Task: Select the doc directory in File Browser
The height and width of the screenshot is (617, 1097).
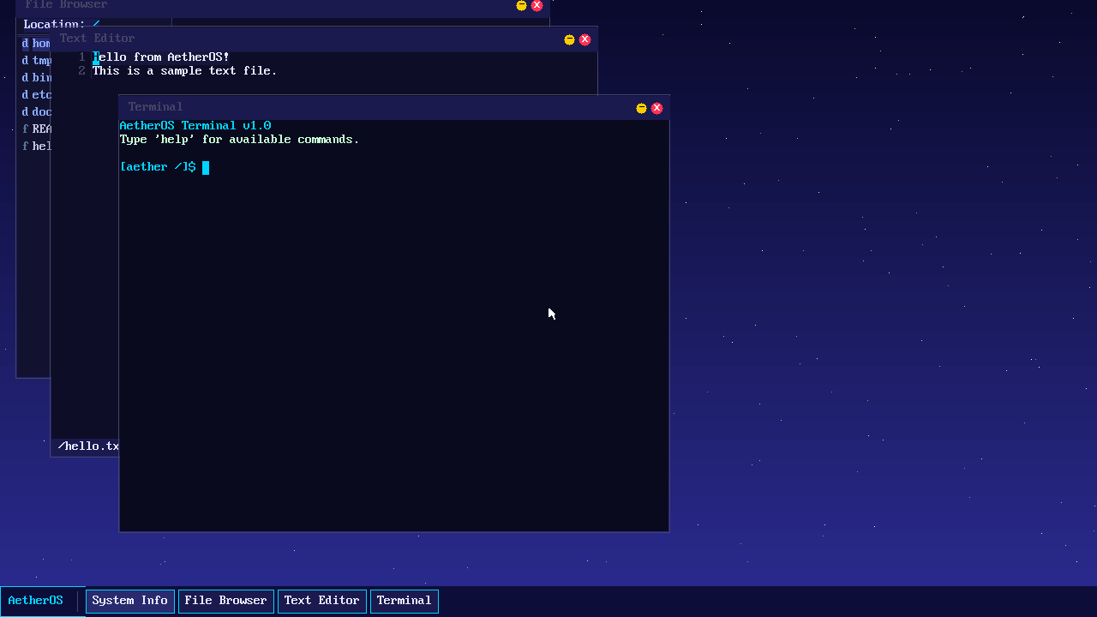Action: pos(34,112)
